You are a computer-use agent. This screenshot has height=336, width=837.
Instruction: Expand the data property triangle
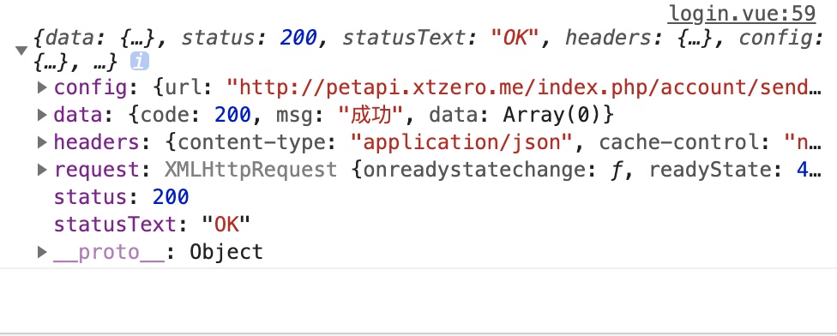43,114
